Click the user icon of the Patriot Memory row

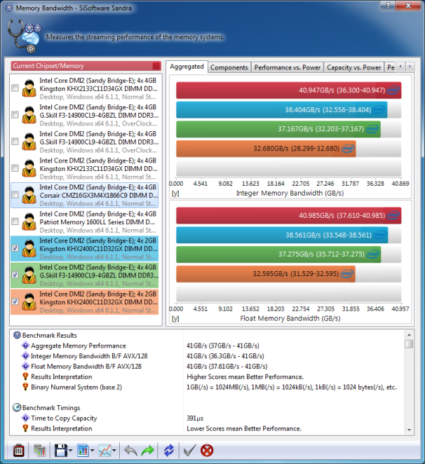(29, 221)
